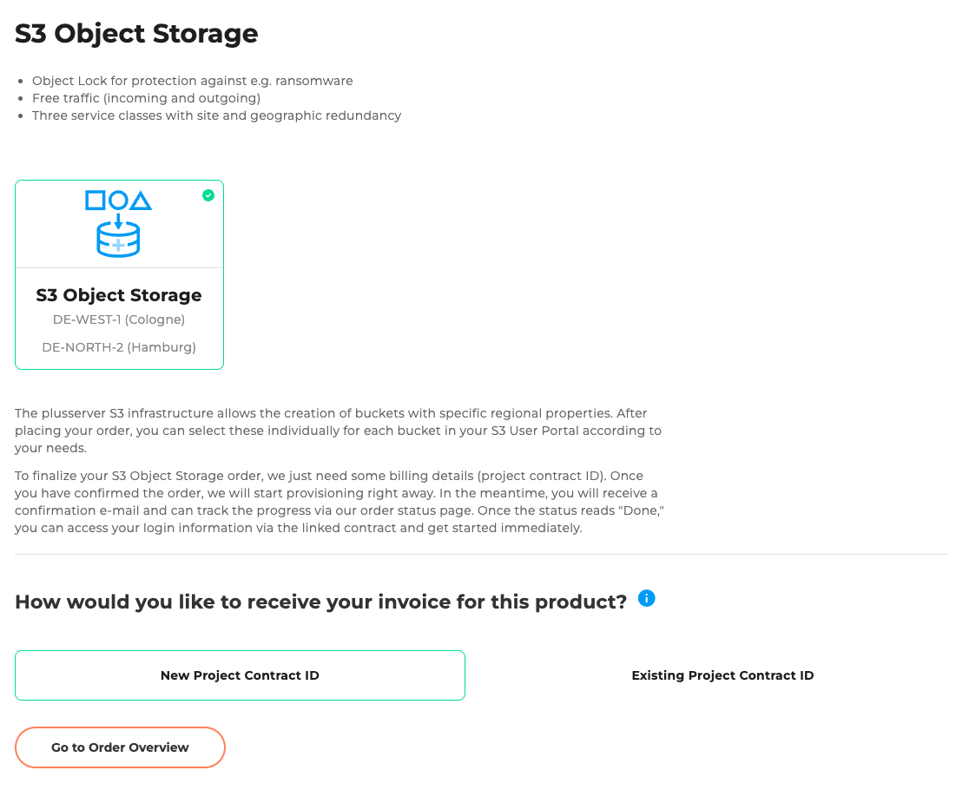
Task: Click the horizontal divider above the invoice section
Action: pyautogui.click(x=481, y=554)
